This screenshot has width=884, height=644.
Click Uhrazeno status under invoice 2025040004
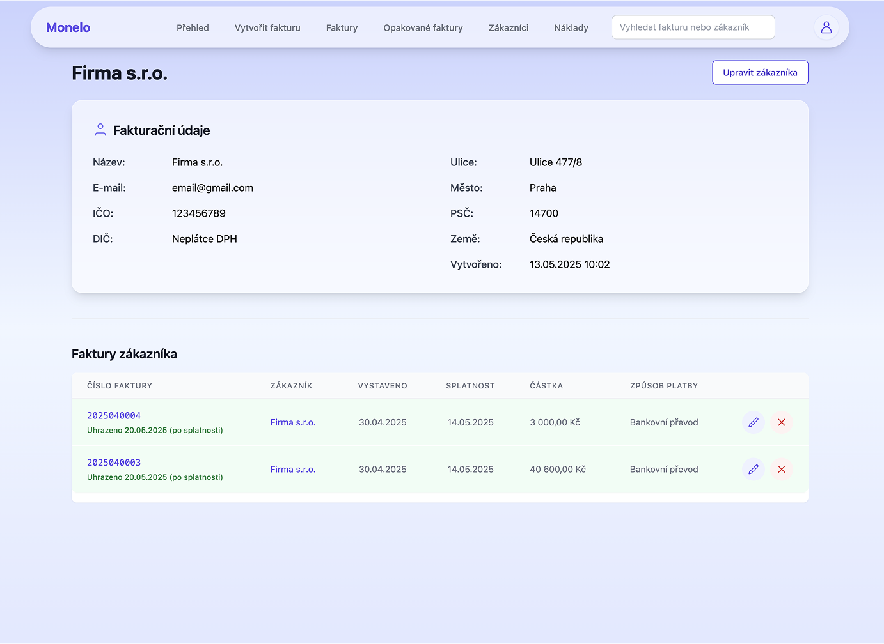155,430
